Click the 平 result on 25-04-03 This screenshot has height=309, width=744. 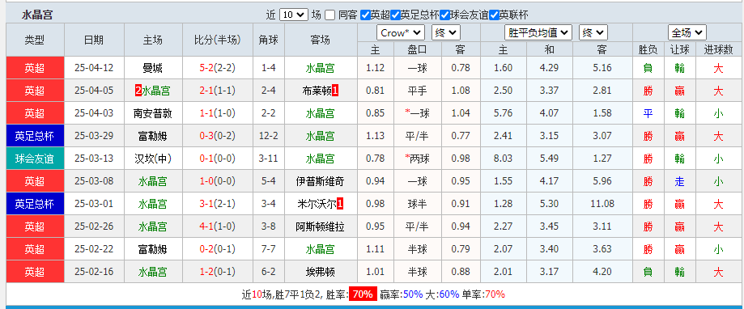(648, 113)
